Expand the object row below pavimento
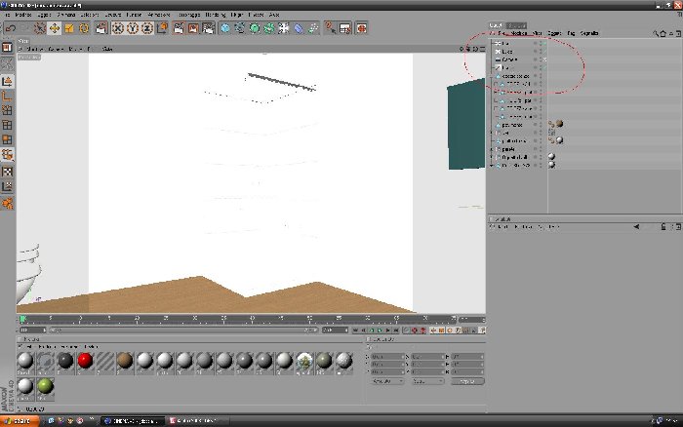 click(x=492, y=133)
